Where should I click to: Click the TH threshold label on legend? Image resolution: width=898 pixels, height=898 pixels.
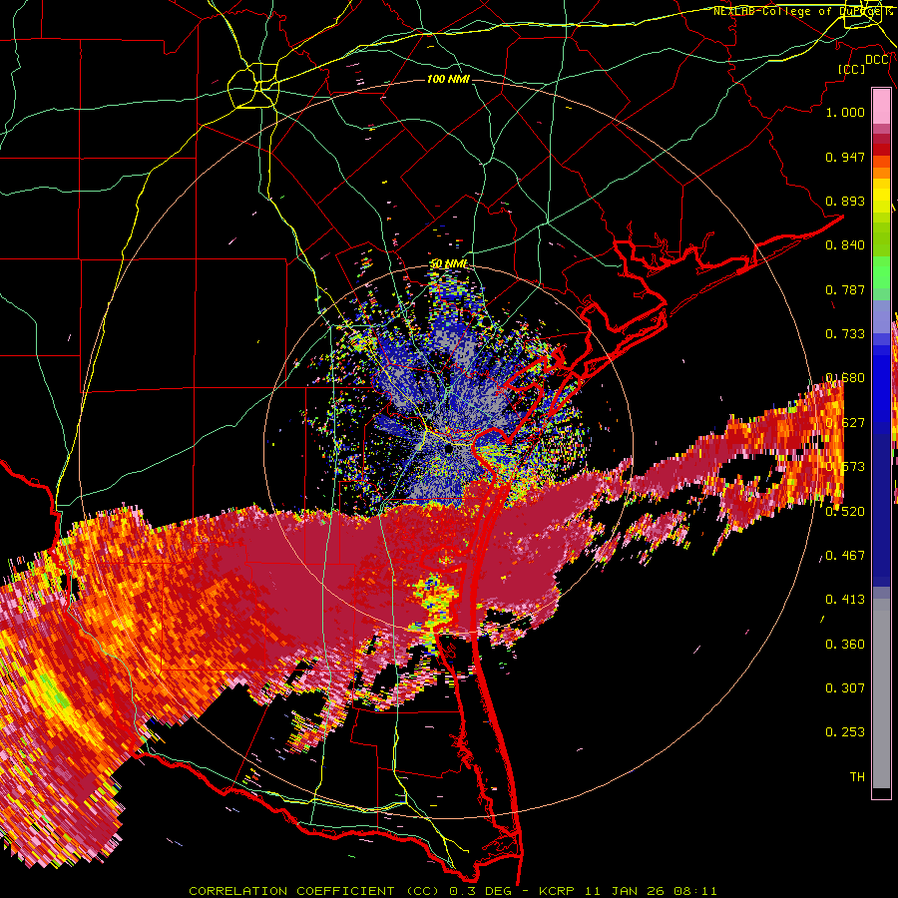[x=857, y=776]
